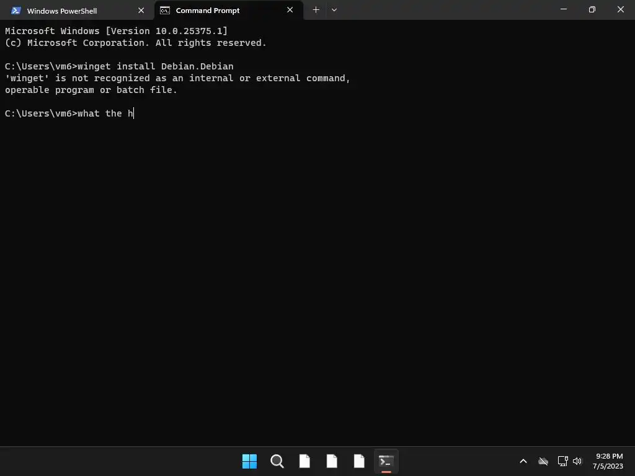This screenshot has height=476, width=635.
Task: Click the Microsoft Corporation copyright line
Action: coord(136,43)
